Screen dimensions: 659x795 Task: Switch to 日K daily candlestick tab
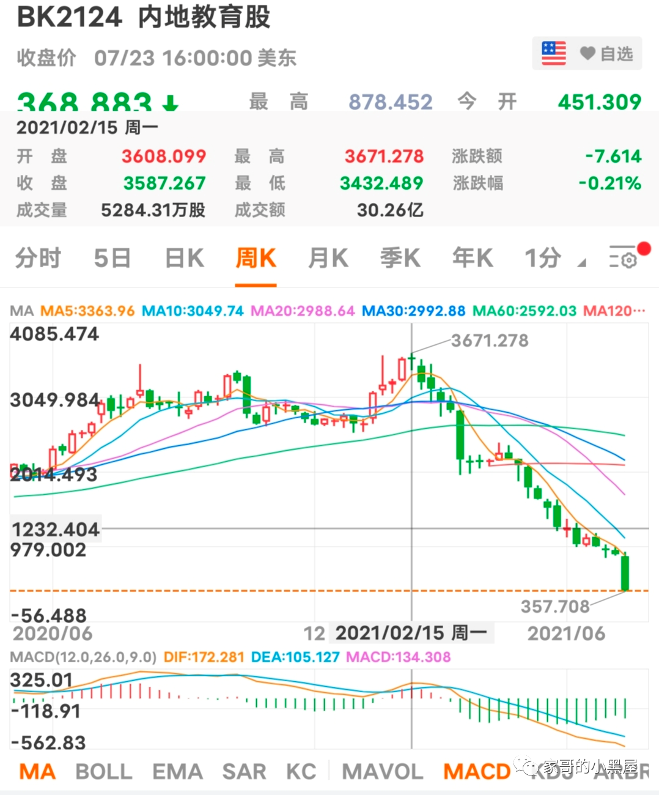184,258
